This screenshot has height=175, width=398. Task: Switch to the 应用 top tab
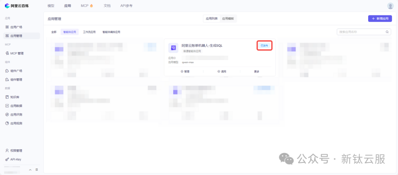pyautogui.click(x=67, y=6)
